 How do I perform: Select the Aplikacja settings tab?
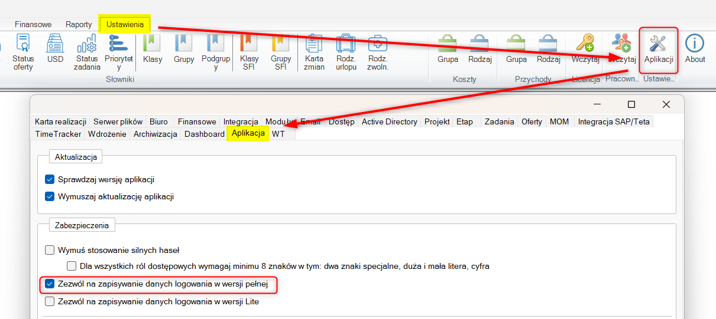point(248,133)
